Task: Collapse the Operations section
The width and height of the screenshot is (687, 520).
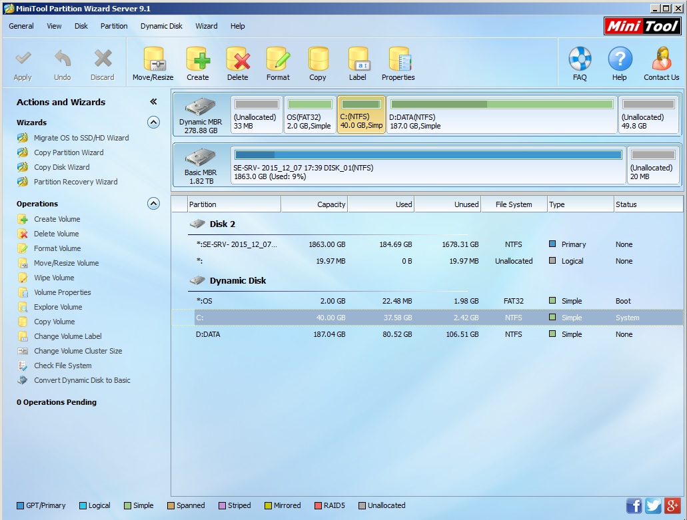Action: [154, 204]
